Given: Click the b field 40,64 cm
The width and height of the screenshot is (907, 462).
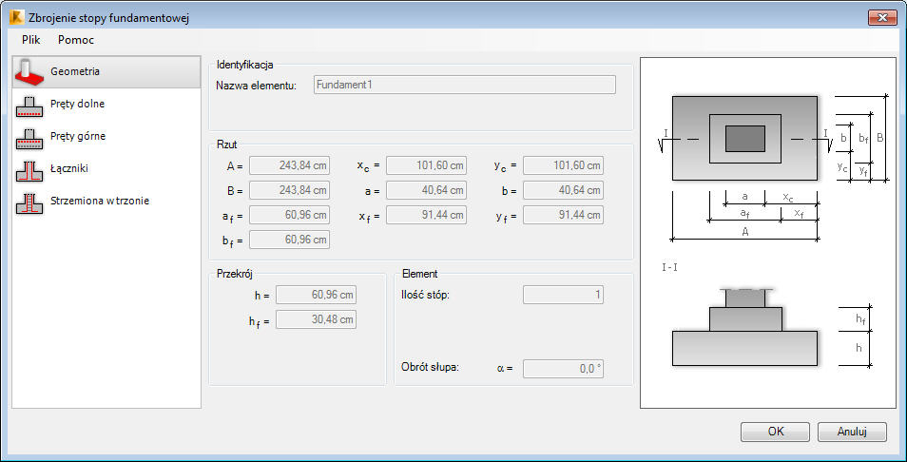Looking at the screenshot, I should (564, 190).
